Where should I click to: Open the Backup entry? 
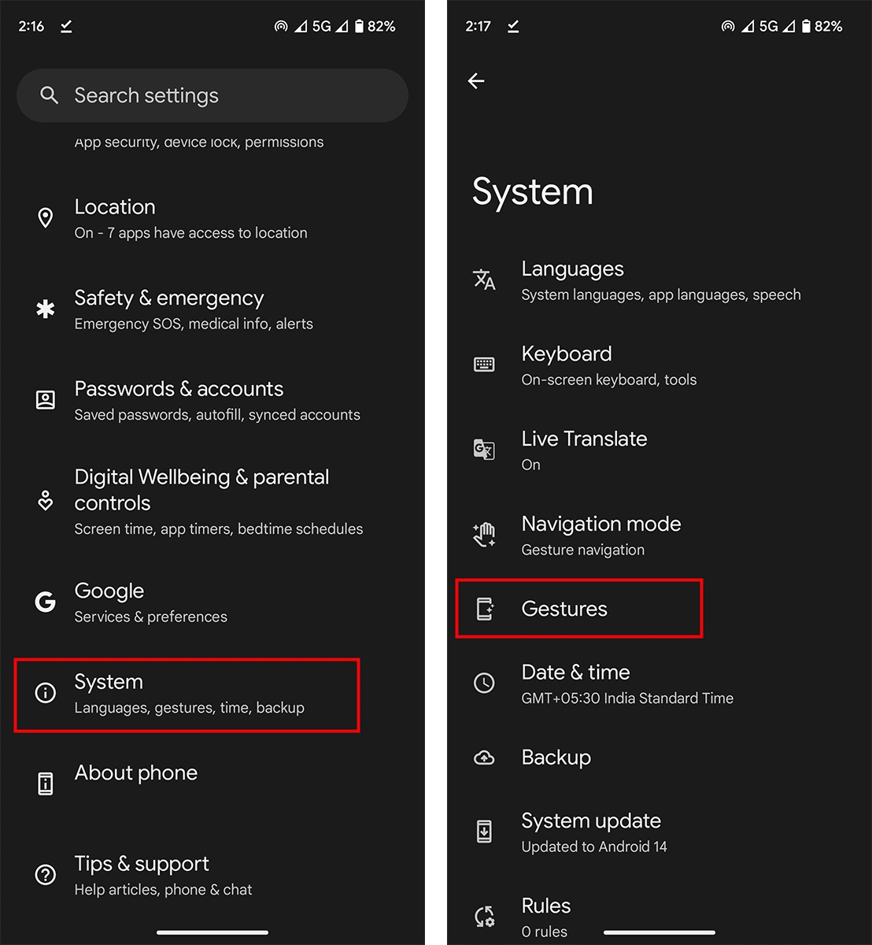[660, 758]
